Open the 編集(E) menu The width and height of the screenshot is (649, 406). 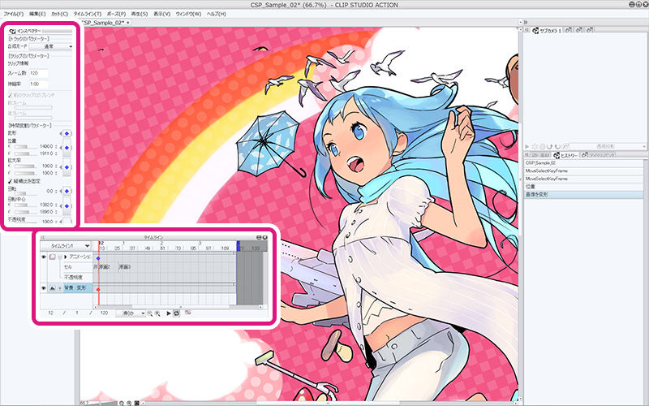(x=37, y=14)
